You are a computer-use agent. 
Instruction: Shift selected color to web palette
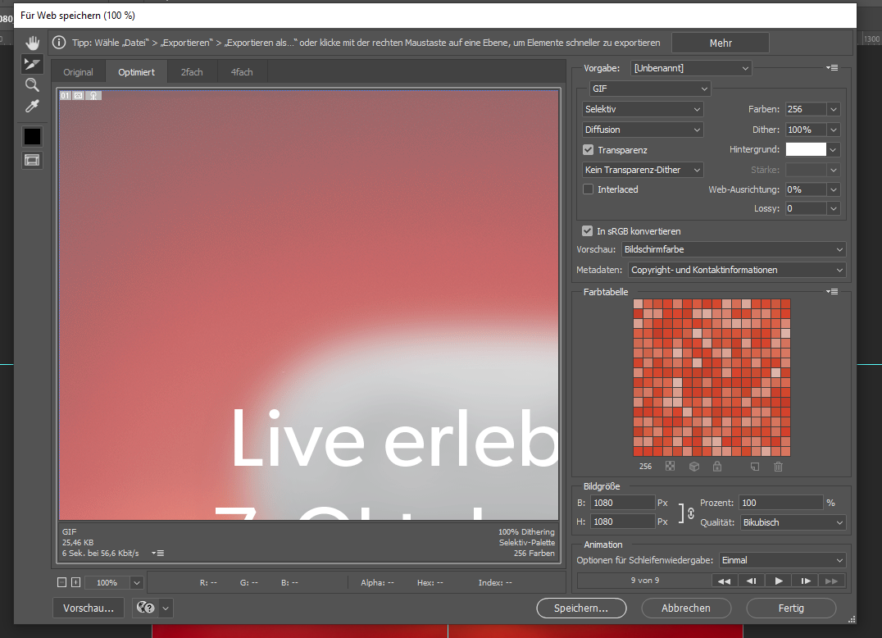pos(694,466)
